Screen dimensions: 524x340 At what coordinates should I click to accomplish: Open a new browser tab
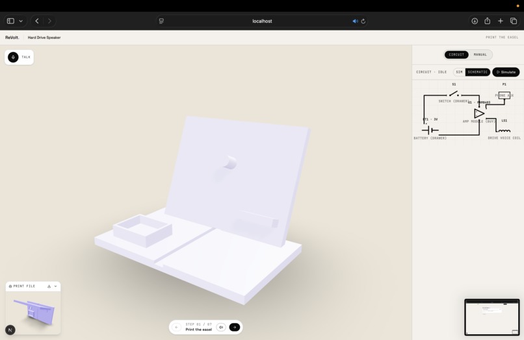[501, 21]
